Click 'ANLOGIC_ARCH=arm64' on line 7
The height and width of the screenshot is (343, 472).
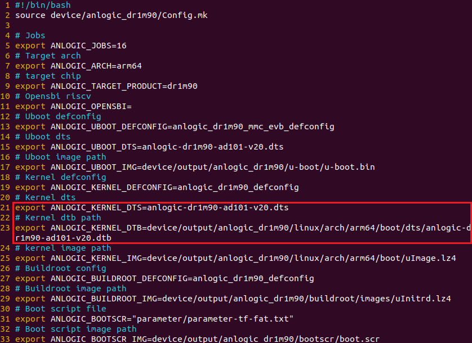pos(96,66)
